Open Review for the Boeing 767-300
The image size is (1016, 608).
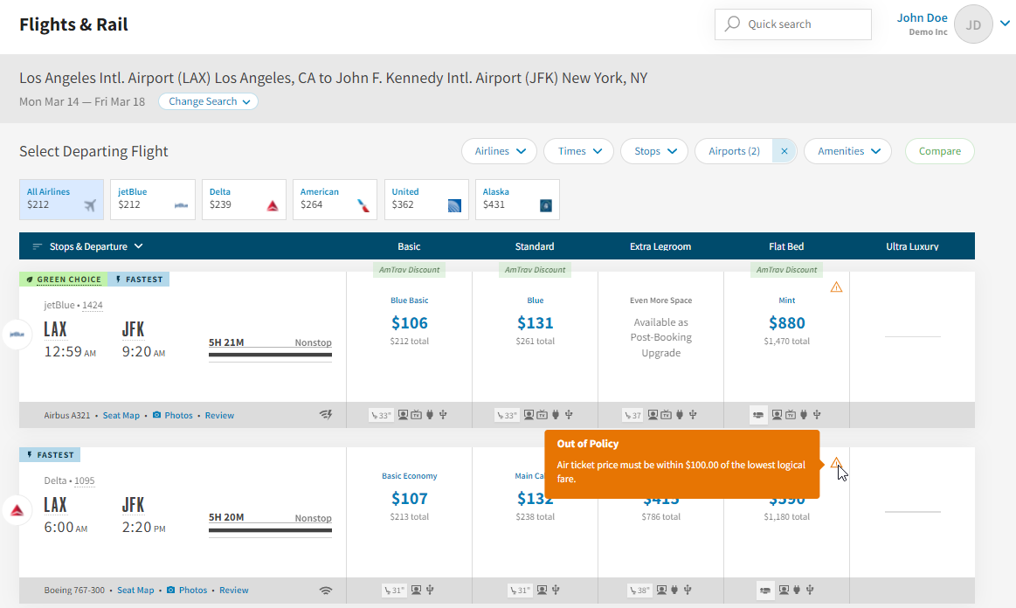pyautogui.click(x=234, y=591)
